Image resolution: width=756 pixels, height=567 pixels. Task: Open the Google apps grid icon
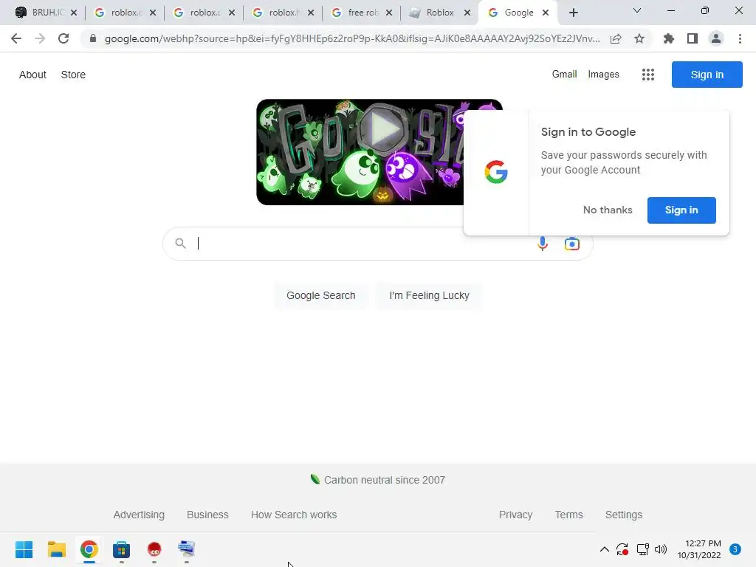(x=648, y=75)
